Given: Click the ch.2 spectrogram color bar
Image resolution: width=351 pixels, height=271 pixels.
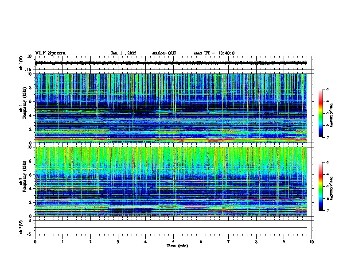Looking at the screenshot, I should pos(321,186).
